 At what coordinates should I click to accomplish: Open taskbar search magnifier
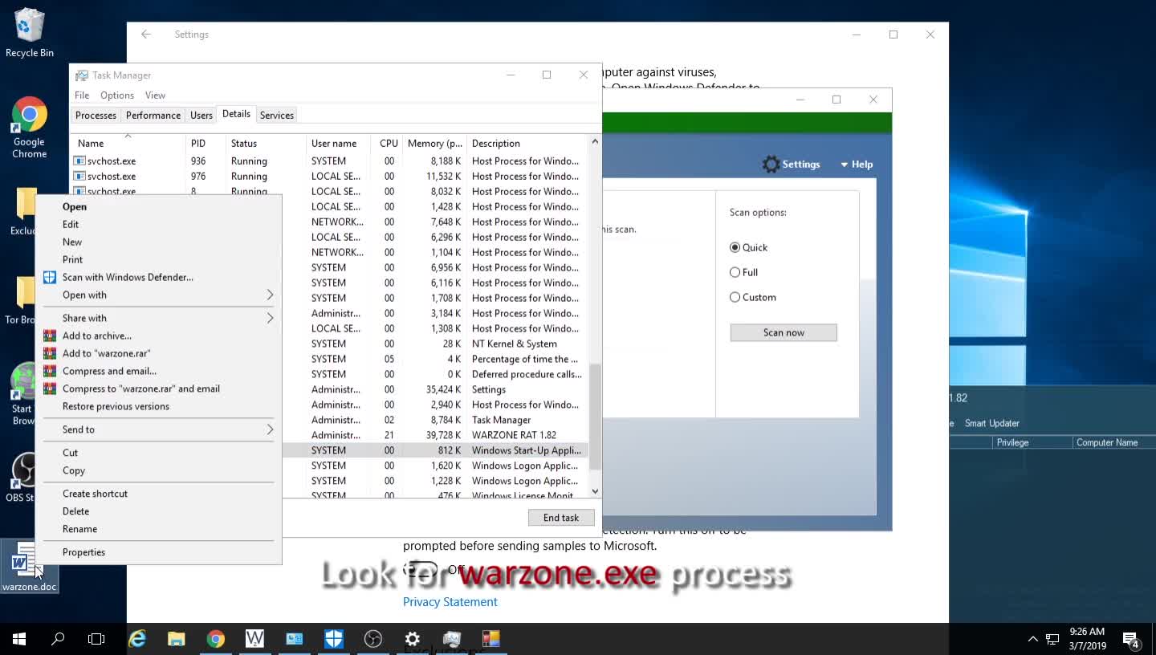[58, 639]
